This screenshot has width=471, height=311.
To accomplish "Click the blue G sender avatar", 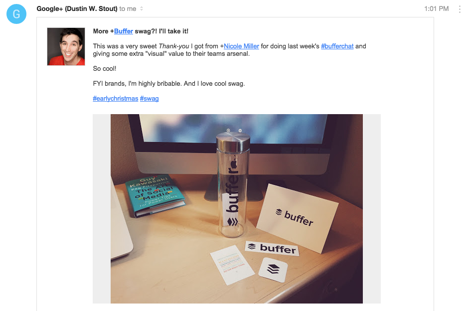I will click(16, 14).
